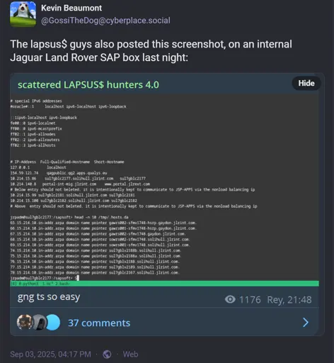Click the terminal screenshot image

point(164,191)
